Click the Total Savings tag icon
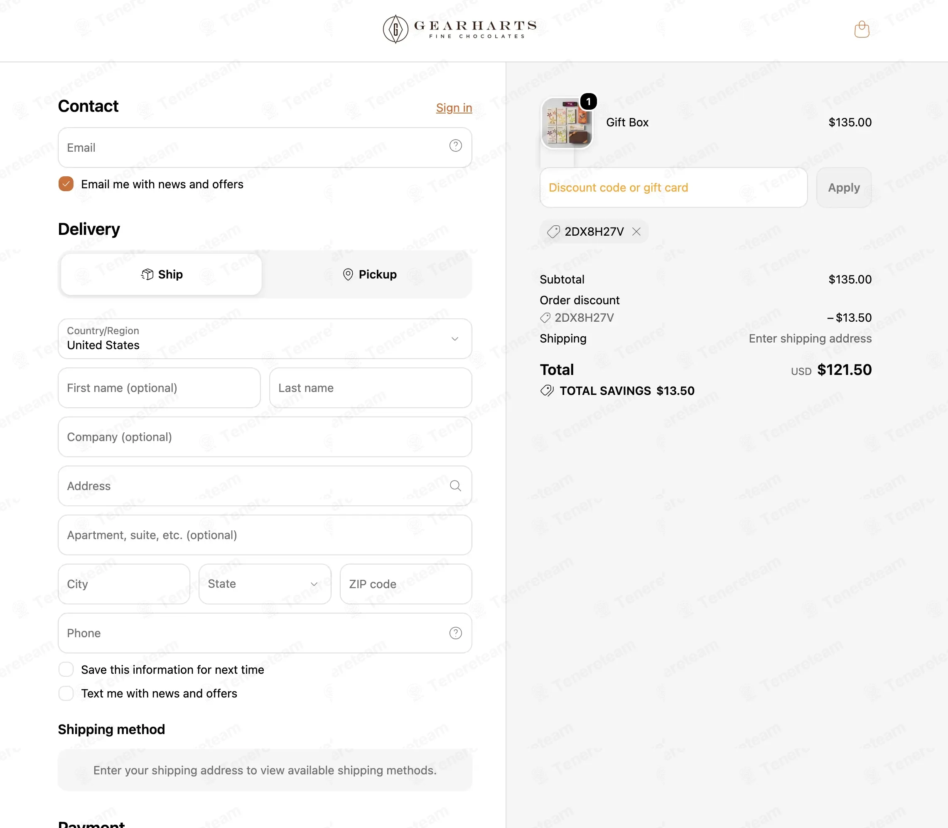The width and height of the screenshot is (948, 828). tap(547, 391)
